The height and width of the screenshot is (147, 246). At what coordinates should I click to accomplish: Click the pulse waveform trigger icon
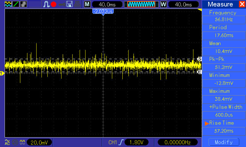(x=46, y=4)
